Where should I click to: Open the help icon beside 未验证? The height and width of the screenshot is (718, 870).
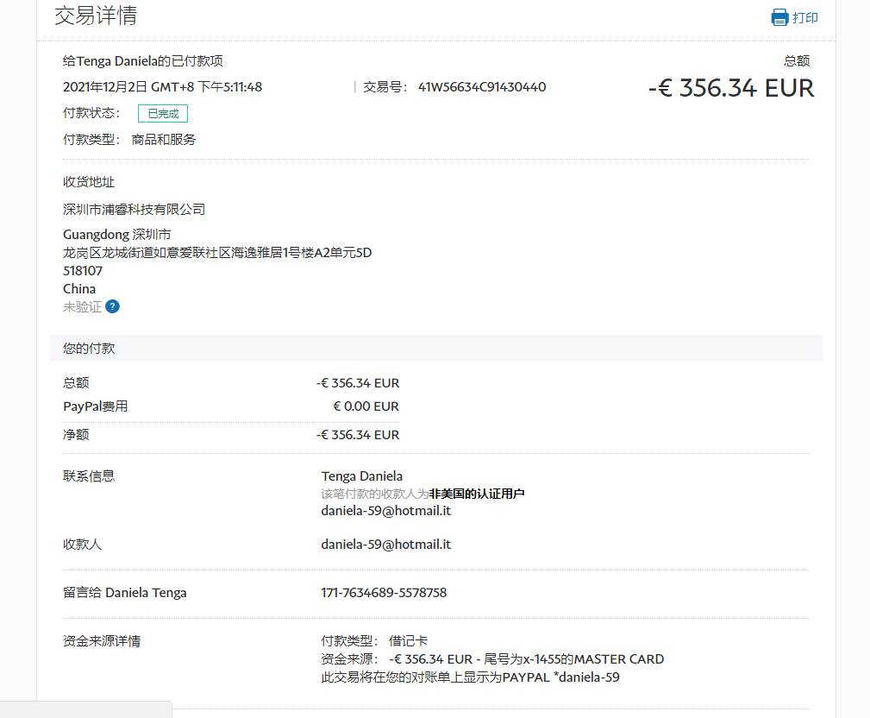pyautogui.click(x=112, y=306)
